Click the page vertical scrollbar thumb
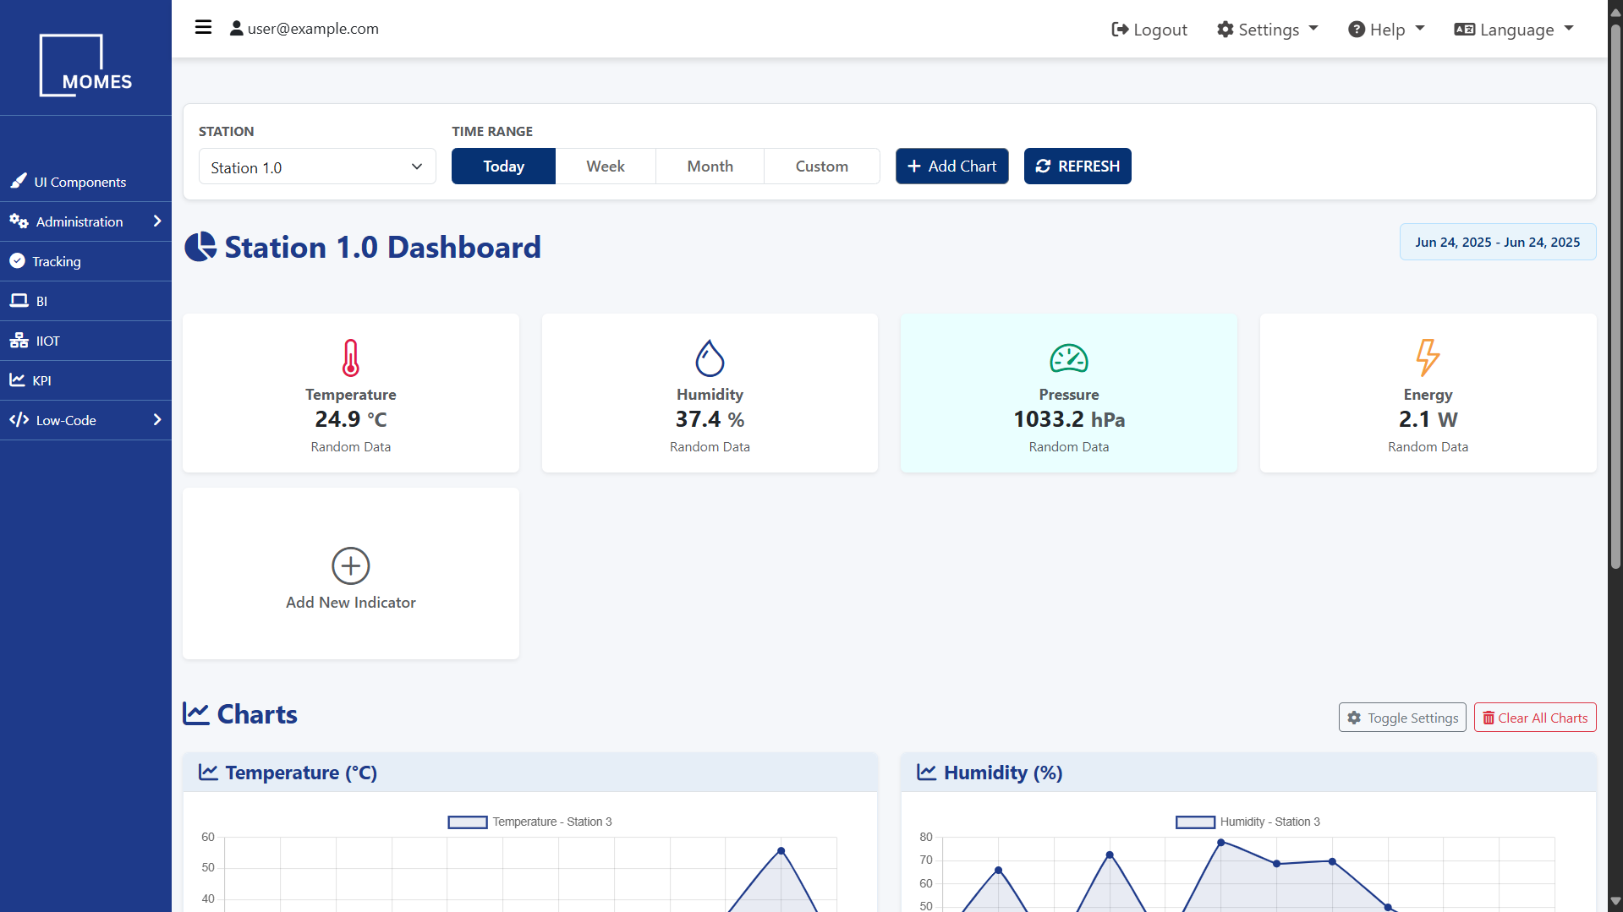This screenshot has height=912, width=1623. 1615,296
